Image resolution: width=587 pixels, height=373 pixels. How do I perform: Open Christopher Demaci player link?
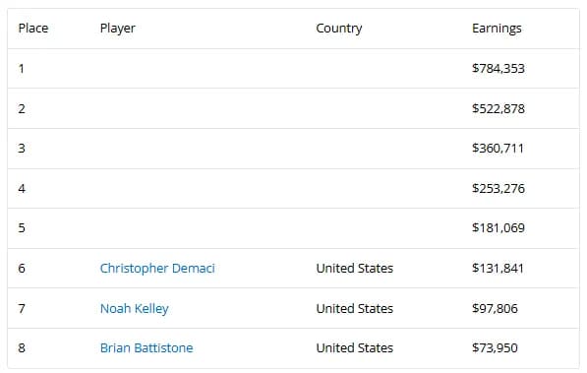tap(157, 269)
